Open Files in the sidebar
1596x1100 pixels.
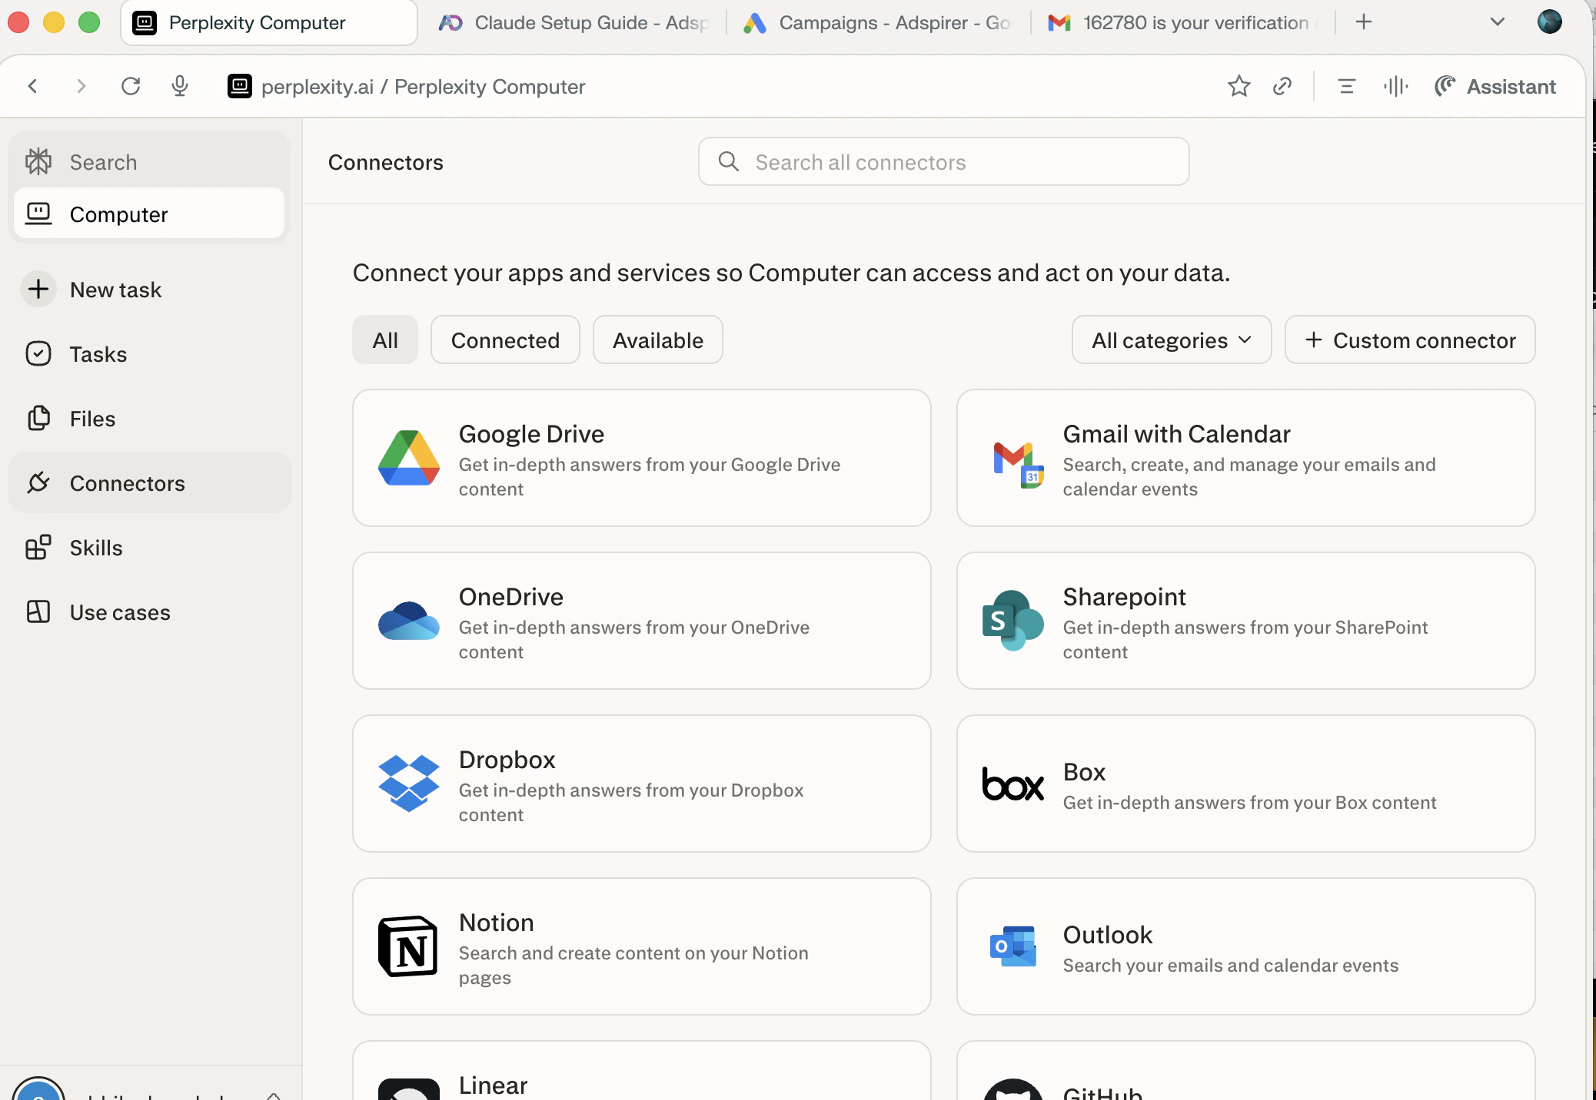click(x=92, y=419)
